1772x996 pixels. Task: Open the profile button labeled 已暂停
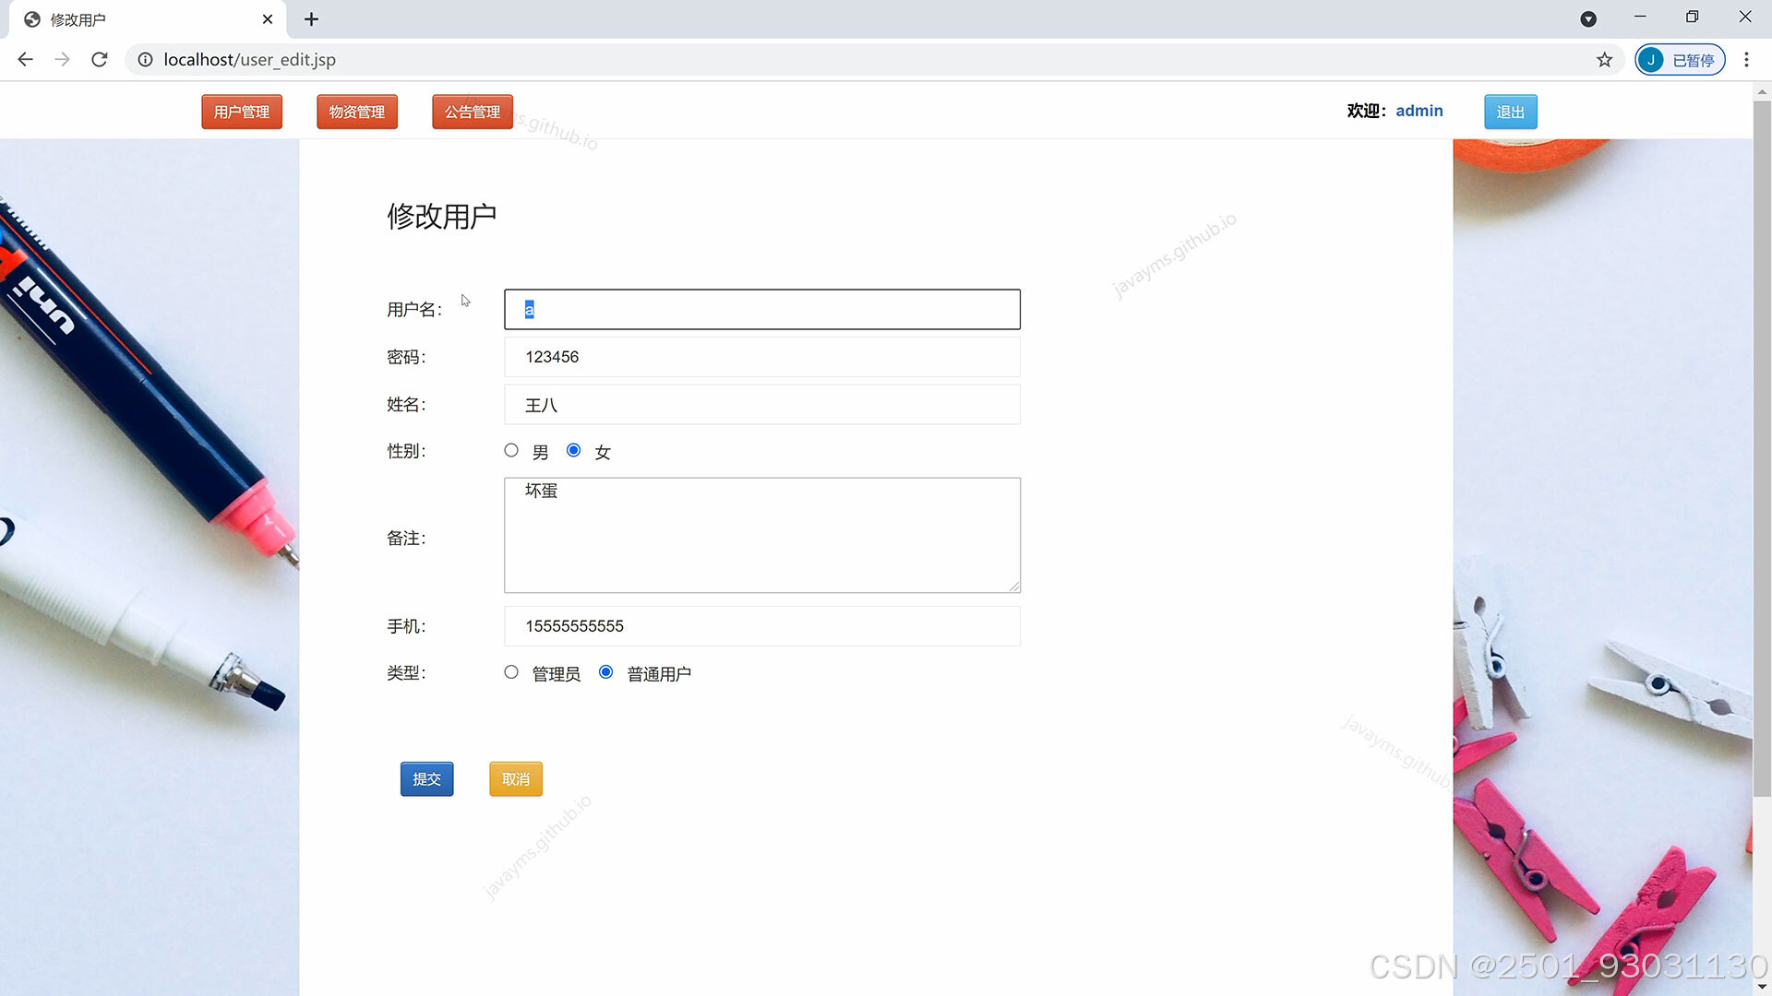(1680, 59)
